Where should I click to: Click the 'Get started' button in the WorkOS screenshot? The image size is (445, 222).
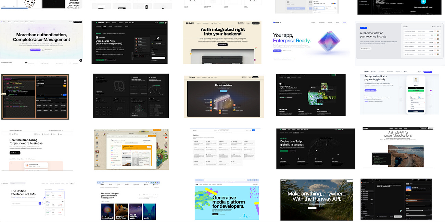click(x=277, y=51)
